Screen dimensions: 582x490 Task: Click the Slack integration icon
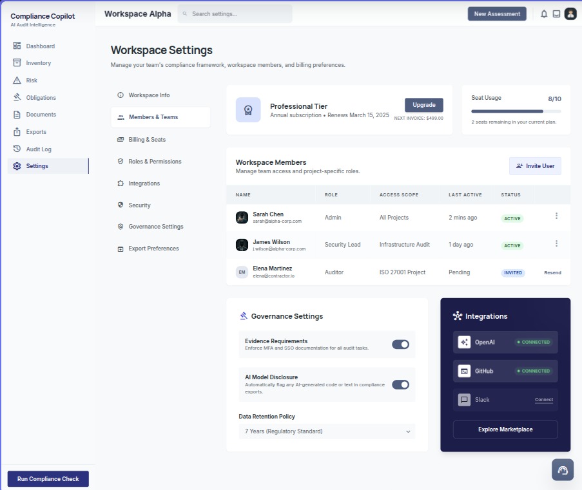pos(464,400)
